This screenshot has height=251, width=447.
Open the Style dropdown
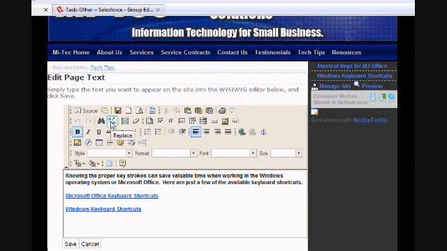(110, 153)
